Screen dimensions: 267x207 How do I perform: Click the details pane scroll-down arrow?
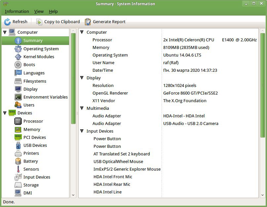[262, 195]
